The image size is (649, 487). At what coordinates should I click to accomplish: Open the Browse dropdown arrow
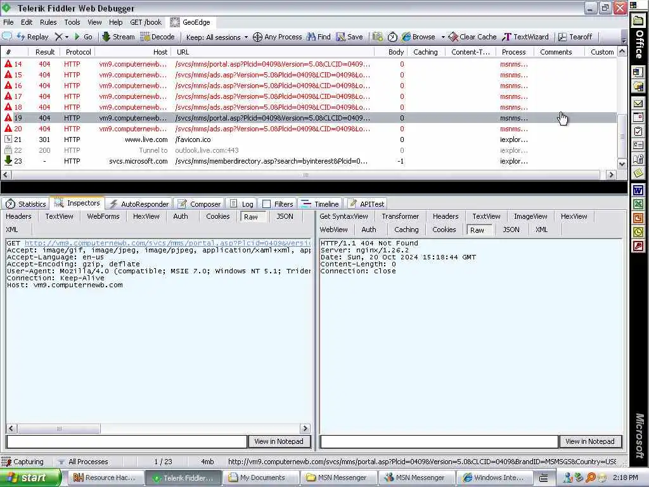pos(442,37)
